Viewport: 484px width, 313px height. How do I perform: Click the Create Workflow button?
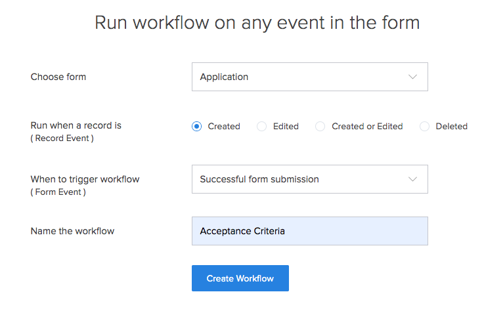click(240, 278)
